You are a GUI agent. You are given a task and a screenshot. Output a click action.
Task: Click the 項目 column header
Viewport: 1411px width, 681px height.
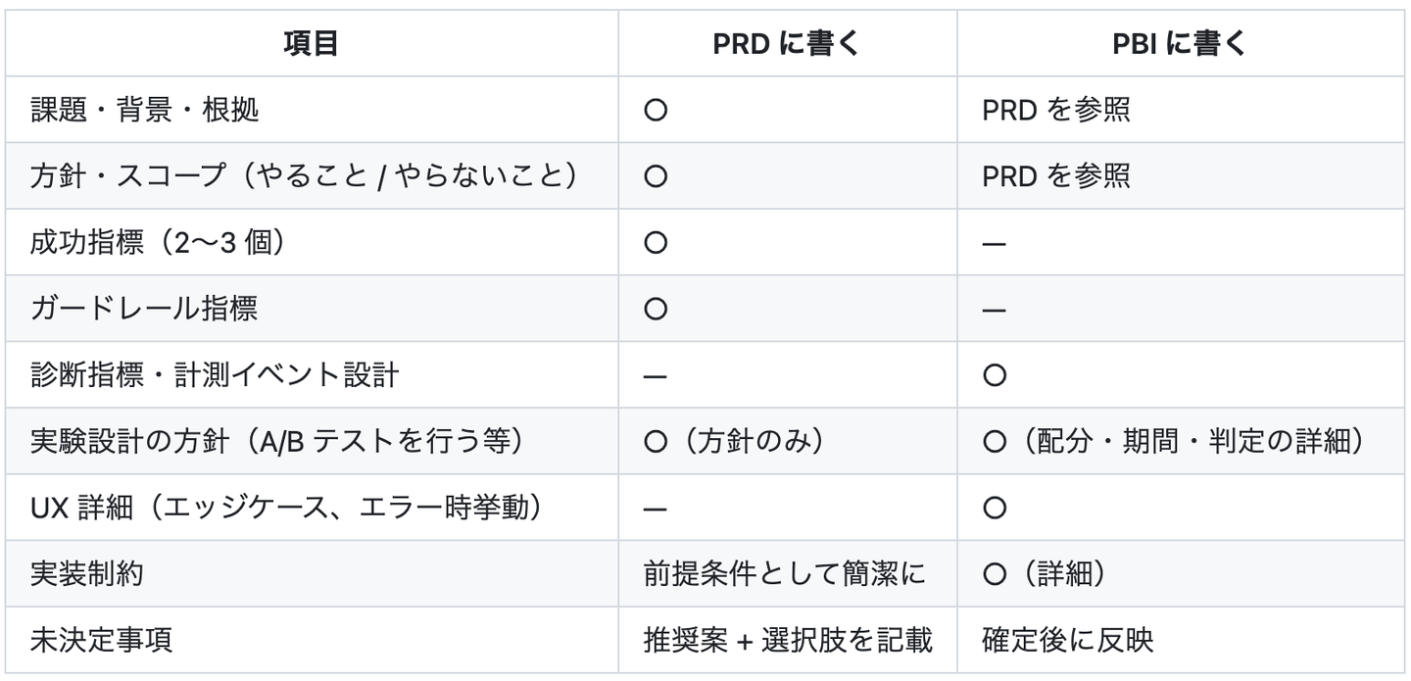[311, 44]
